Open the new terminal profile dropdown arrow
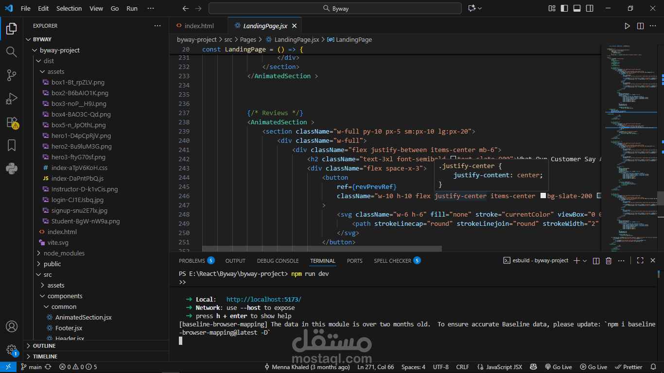Viewport: 664px width, 373px height. (585, 261)
